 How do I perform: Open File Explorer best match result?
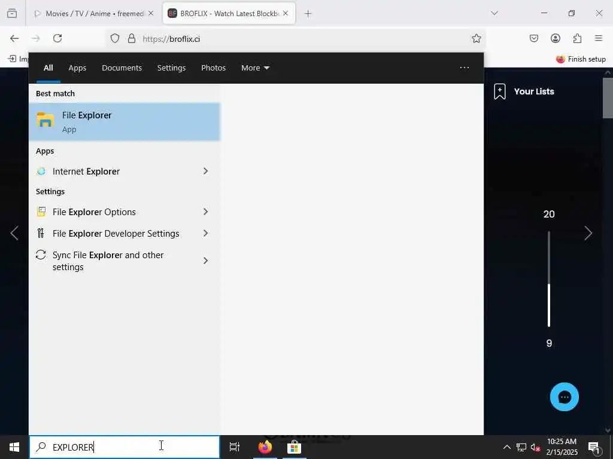[x=125, y=122]
